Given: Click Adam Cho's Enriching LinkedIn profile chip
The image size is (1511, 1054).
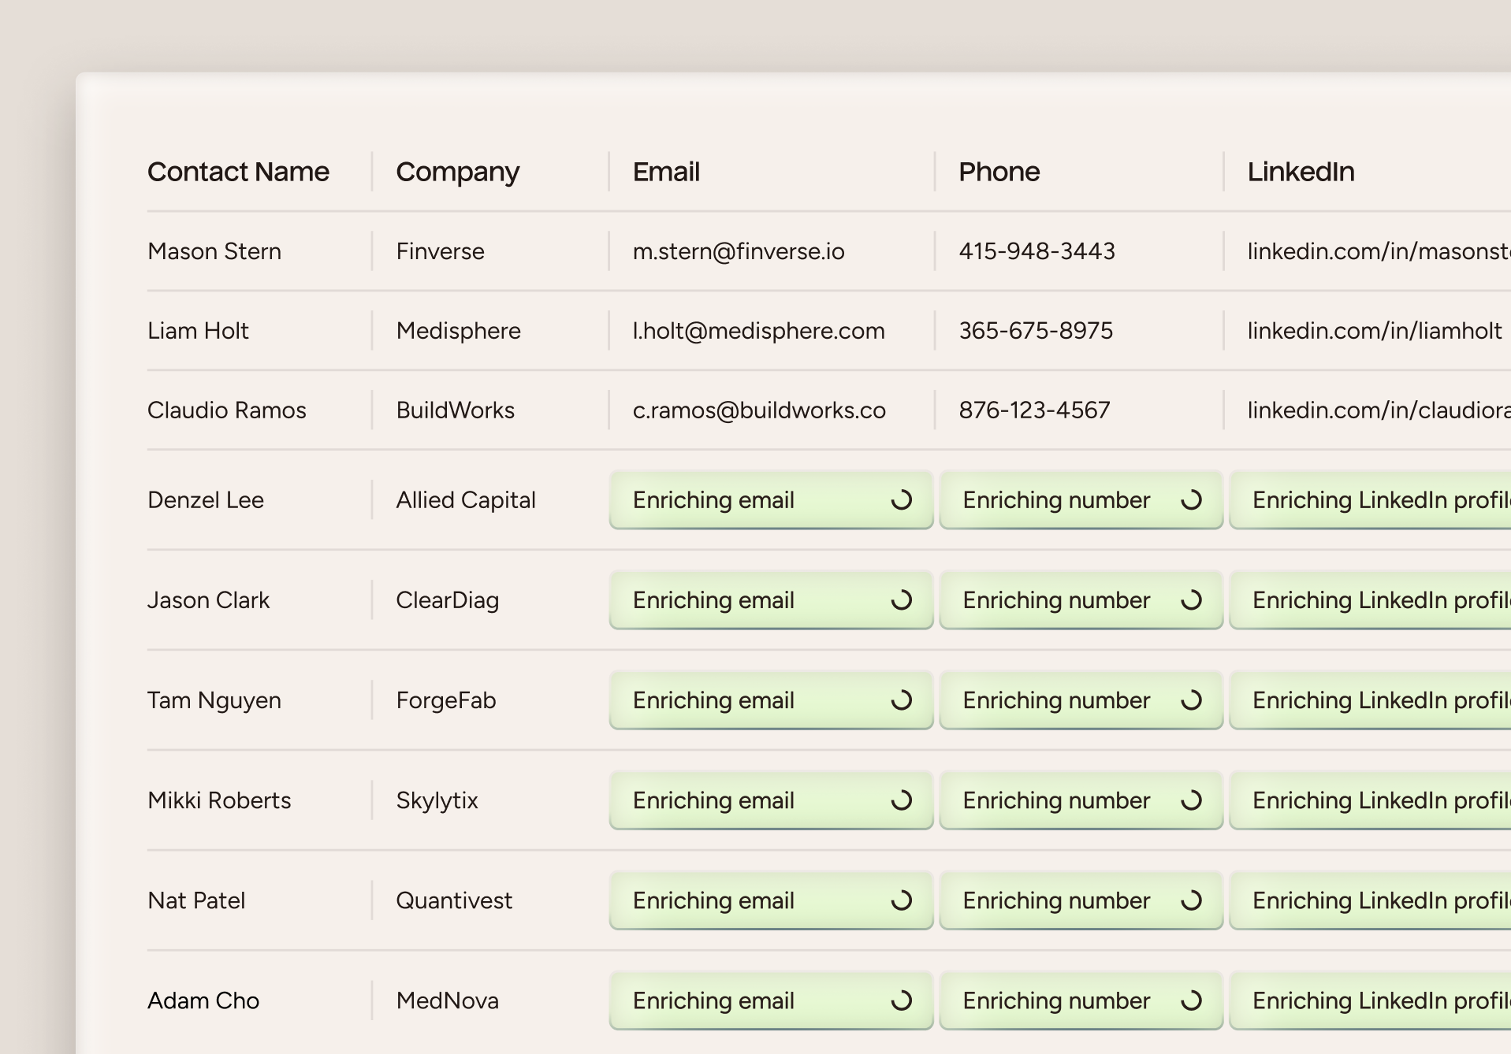Looking at the screenshot, I should (x=1371, y=1000).
